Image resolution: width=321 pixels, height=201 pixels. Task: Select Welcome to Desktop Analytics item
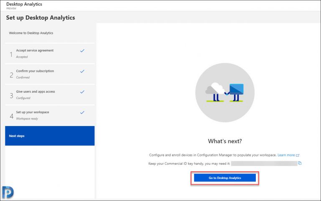50,33
